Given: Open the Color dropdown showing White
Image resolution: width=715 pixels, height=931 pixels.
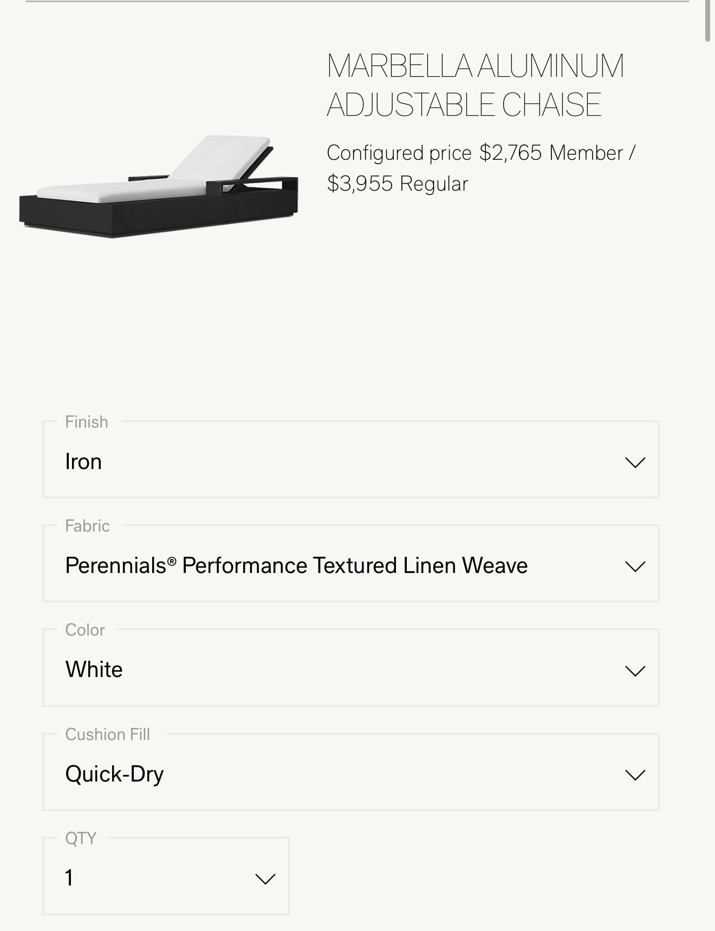Looking at the screenshot, I should click(x=347, y=670).
